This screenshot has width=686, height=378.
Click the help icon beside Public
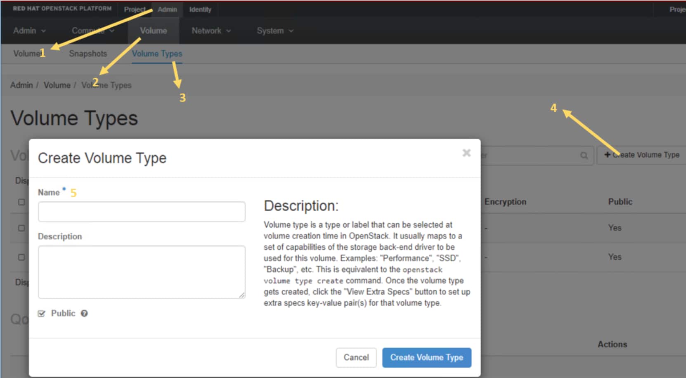84,314
